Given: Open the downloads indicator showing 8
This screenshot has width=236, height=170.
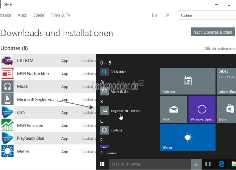Looking at the screenshot, I should [154, 16].
